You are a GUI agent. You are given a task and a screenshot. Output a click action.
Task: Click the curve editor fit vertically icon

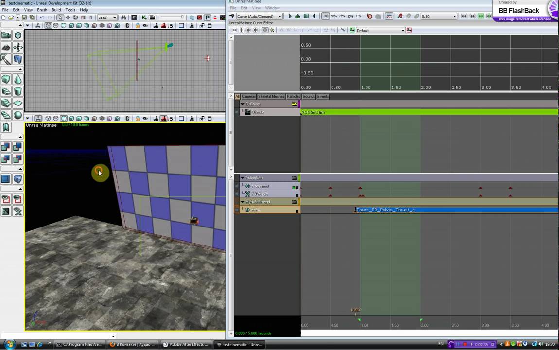coord(242,30)
